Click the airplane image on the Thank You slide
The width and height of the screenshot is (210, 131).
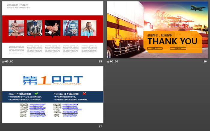(197, 7)
